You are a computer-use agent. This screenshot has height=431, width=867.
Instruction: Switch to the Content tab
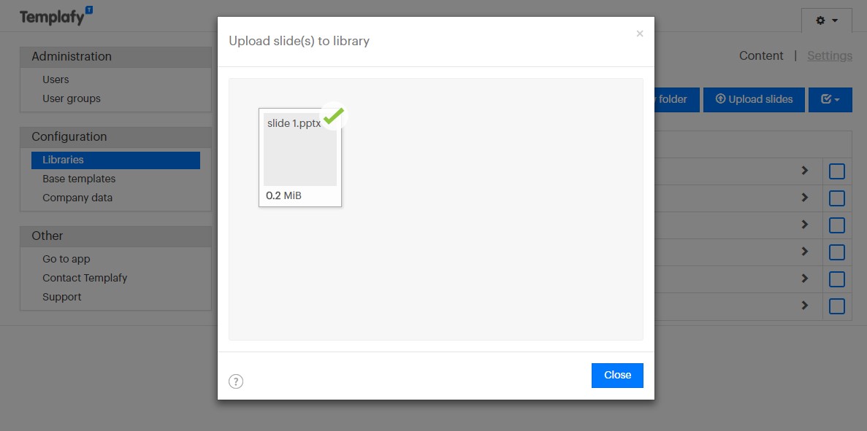(761, 55)
